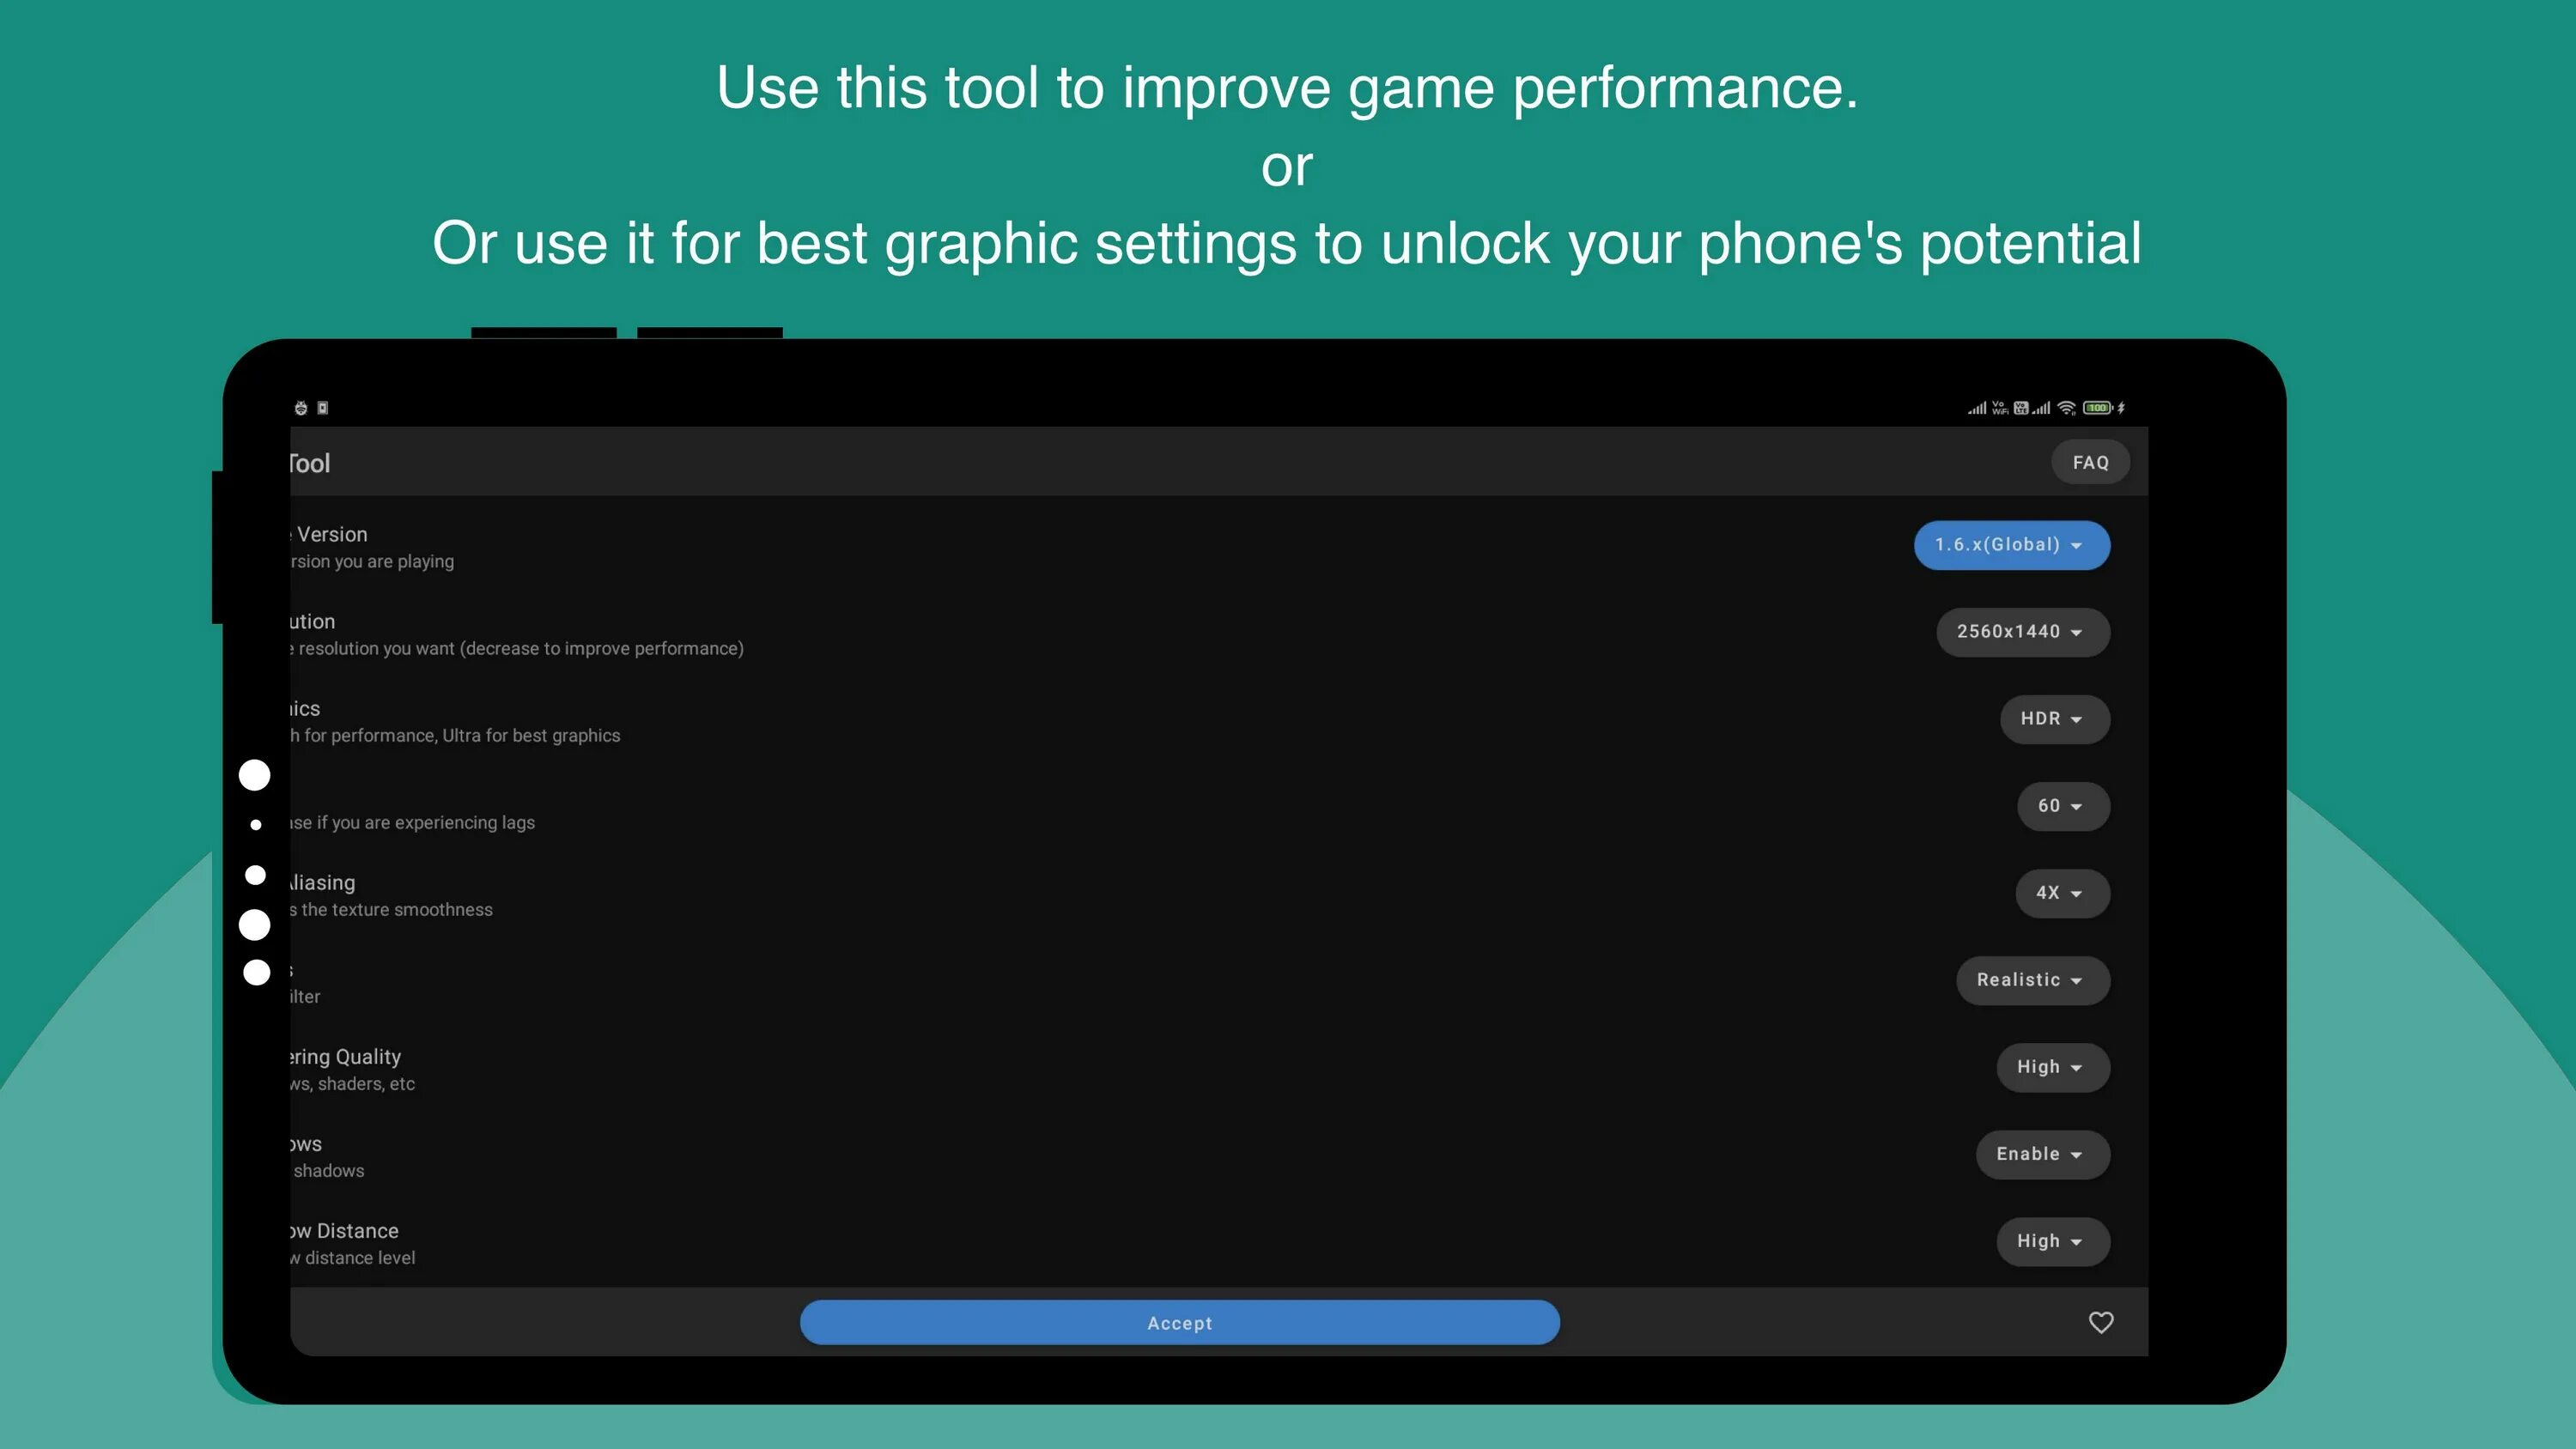Change the Realistic filter dropdown
This screenshot has width=2576, height=1449.
2031,980
